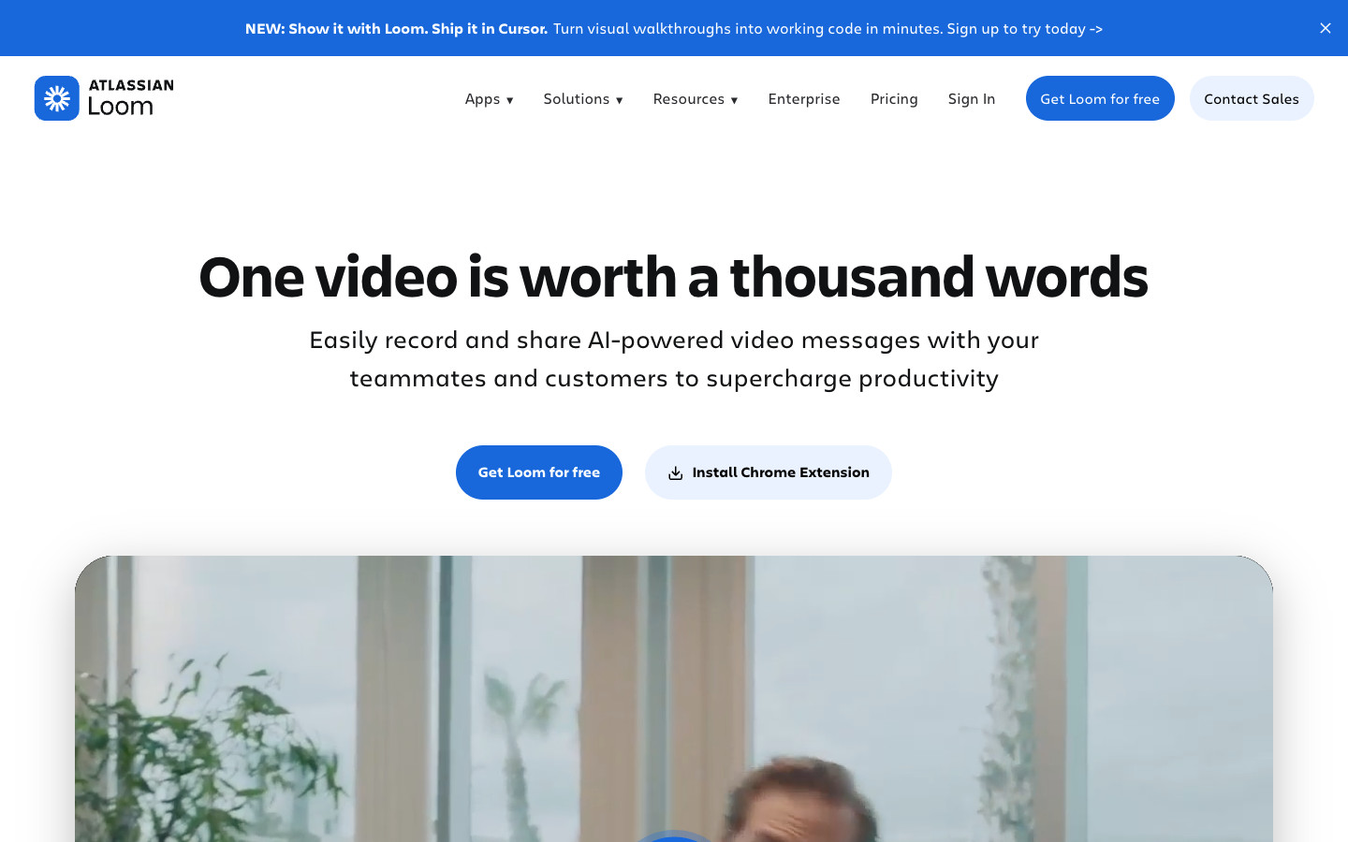The width and height of the screenshot is (1348, 842).
Task: Open the Pricing page
Action: 894,99
